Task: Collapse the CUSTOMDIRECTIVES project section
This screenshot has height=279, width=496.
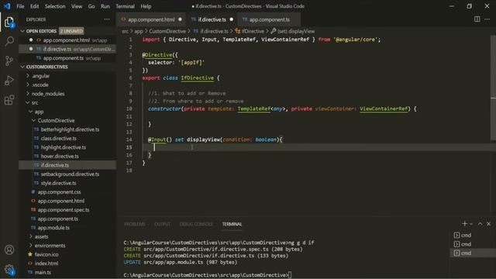Action: click(x=46, y=67)
